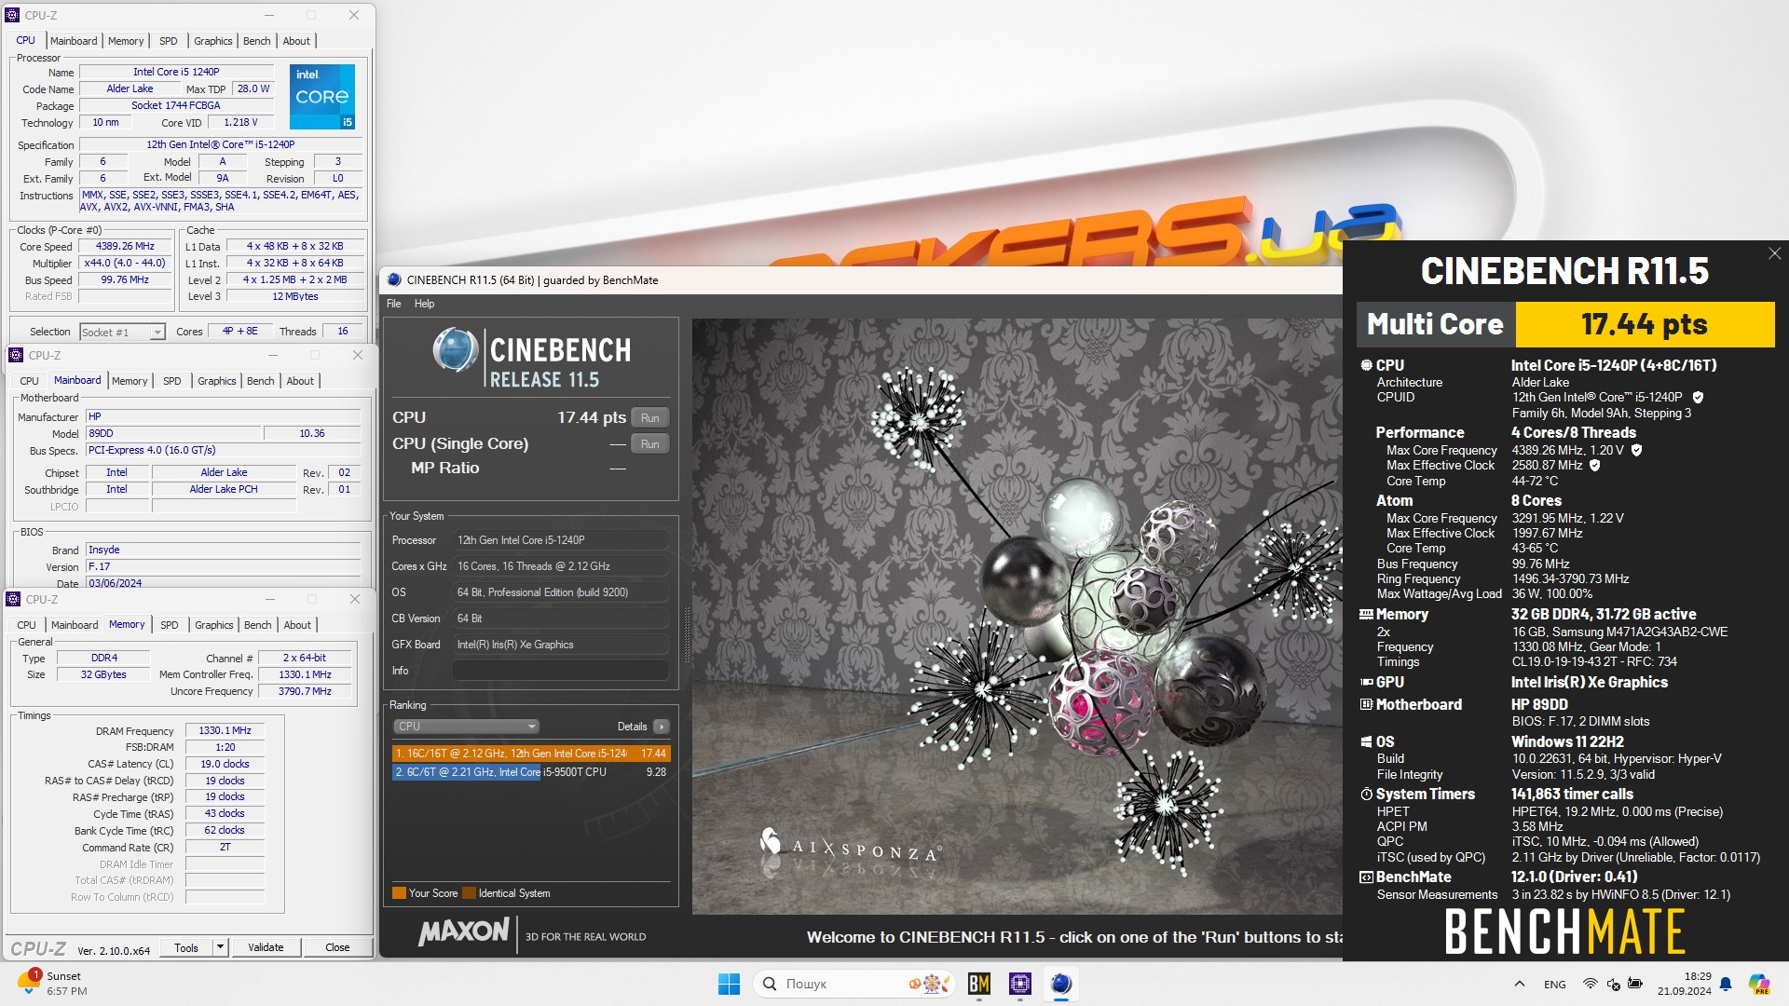The image size is (1789, 1006).
Task: Click the Motherboard section icon in BenchMate
Action: 1366,704
